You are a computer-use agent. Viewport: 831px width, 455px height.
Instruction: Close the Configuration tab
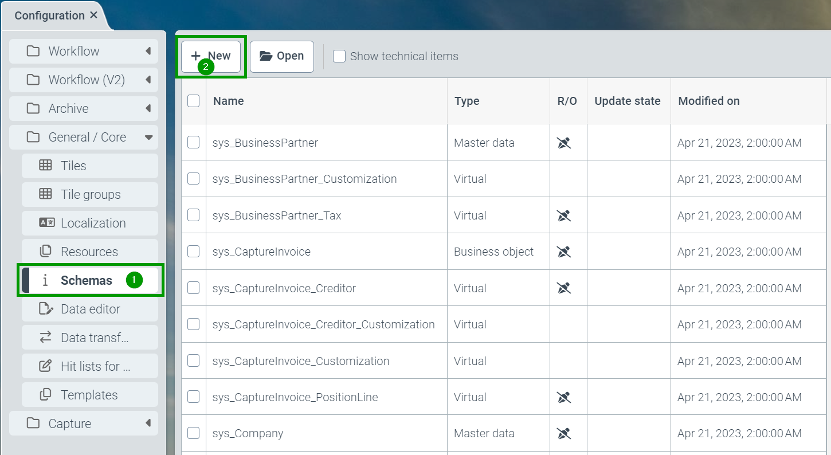(x=94, y=15)
